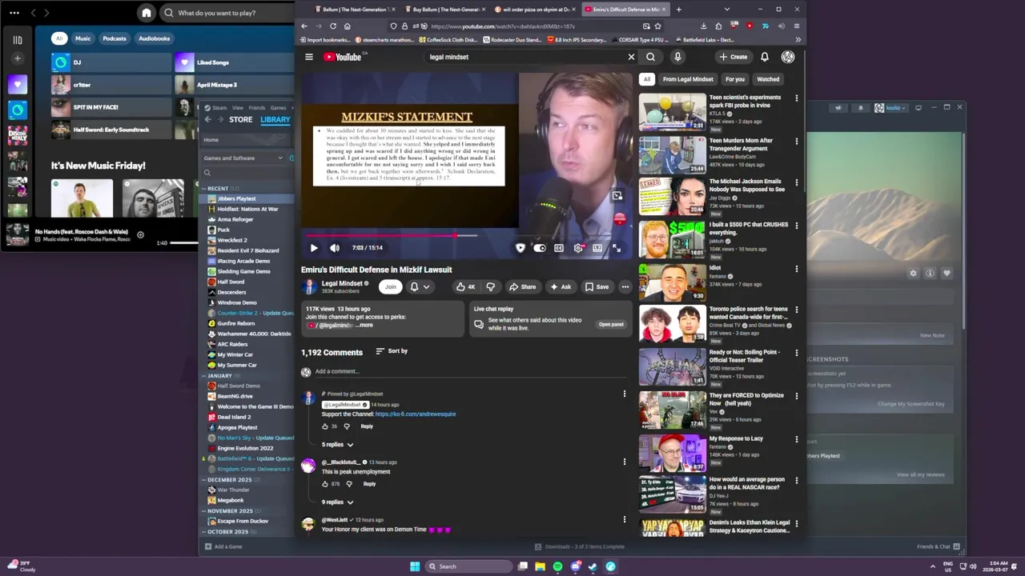Start YouTube voice search with microphone
This screenshot has width=1025, height=576.
coord(677,57)
